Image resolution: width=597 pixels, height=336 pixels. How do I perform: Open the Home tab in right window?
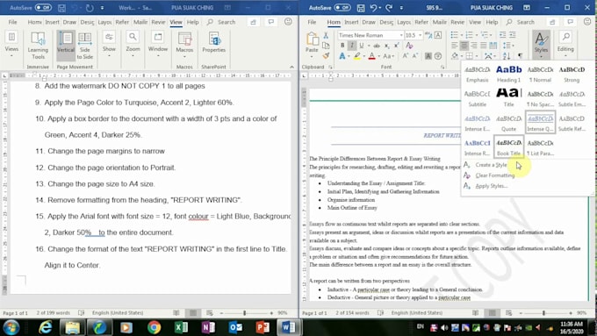334,22
